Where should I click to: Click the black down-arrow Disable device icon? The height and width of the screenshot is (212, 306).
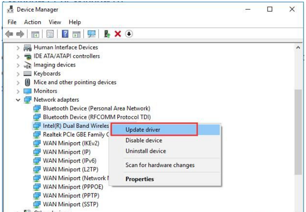[129, 34]
